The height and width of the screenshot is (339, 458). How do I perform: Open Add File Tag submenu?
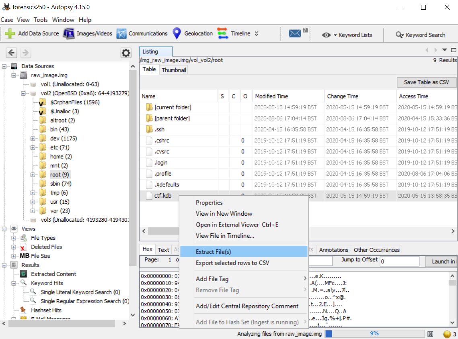(x=244, y=279)
